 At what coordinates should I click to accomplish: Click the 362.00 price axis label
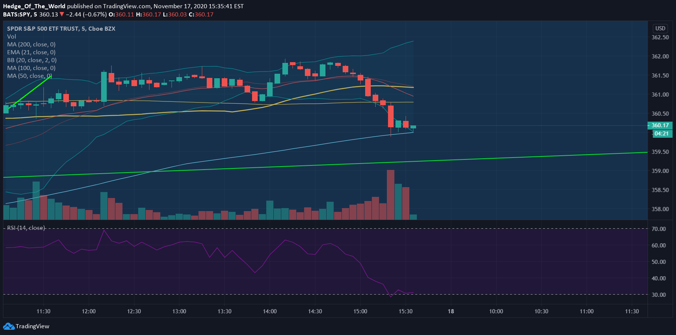click(660, 57)
